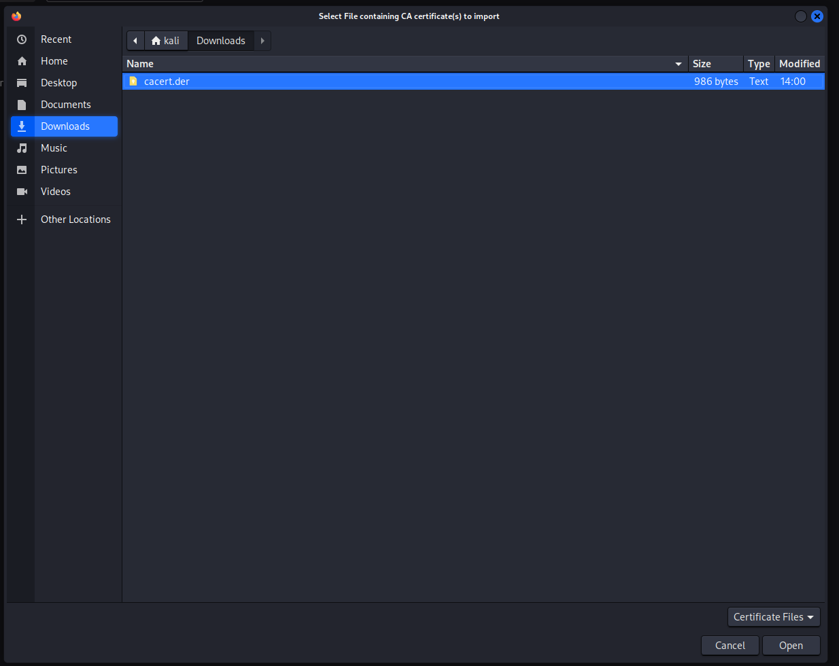Click the Cancel button
Screen dimensions: 839x666
pyautogui.click(x=730, y=646)
